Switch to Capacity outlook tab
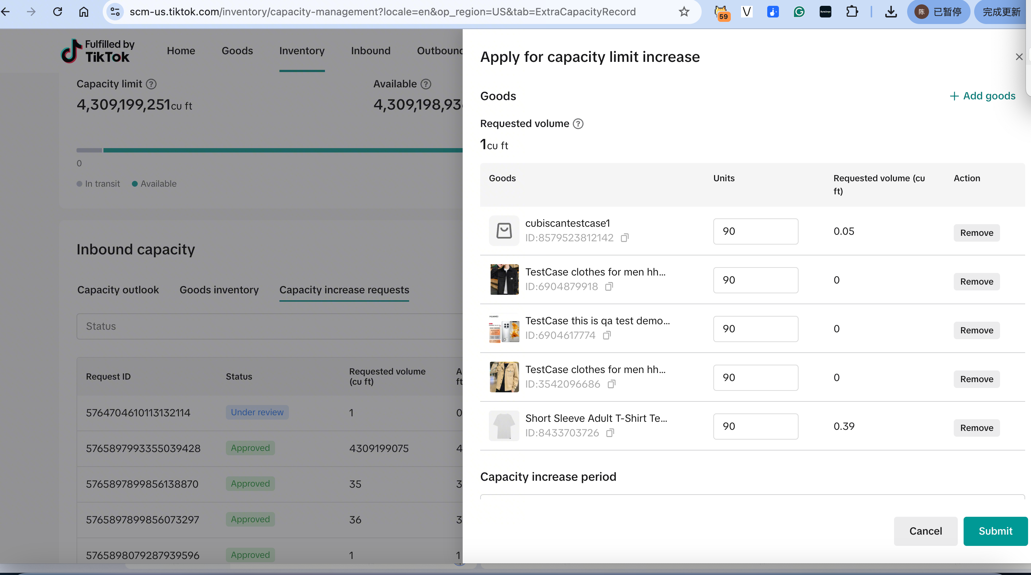Image resolution: width=1031 pixels, height=575 pixels. pyautogui.click(x=118, y=290)
